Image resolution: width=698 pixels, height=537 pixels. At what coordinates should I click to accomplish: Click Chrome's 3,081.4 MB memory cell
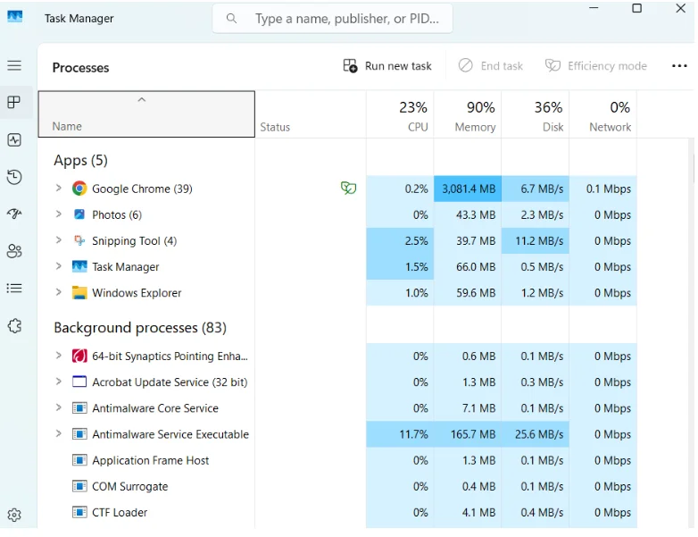pos(468,189)
